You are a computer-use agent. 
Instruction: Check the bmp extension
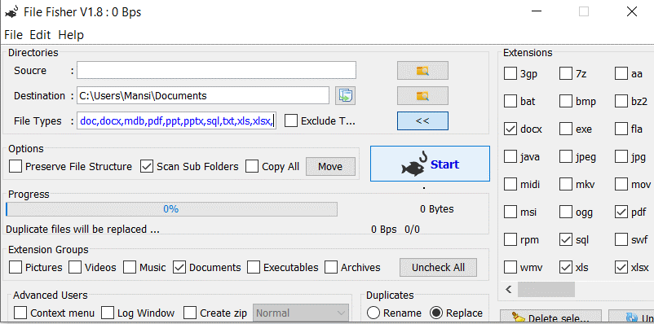[566, 101]
